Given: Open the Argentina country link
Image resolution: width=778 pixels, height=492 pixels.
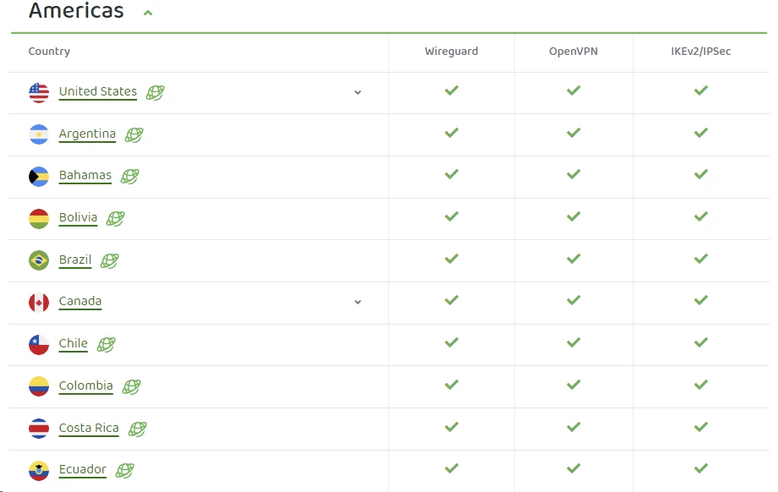Looking at the screenshot, I should point(87,134).
